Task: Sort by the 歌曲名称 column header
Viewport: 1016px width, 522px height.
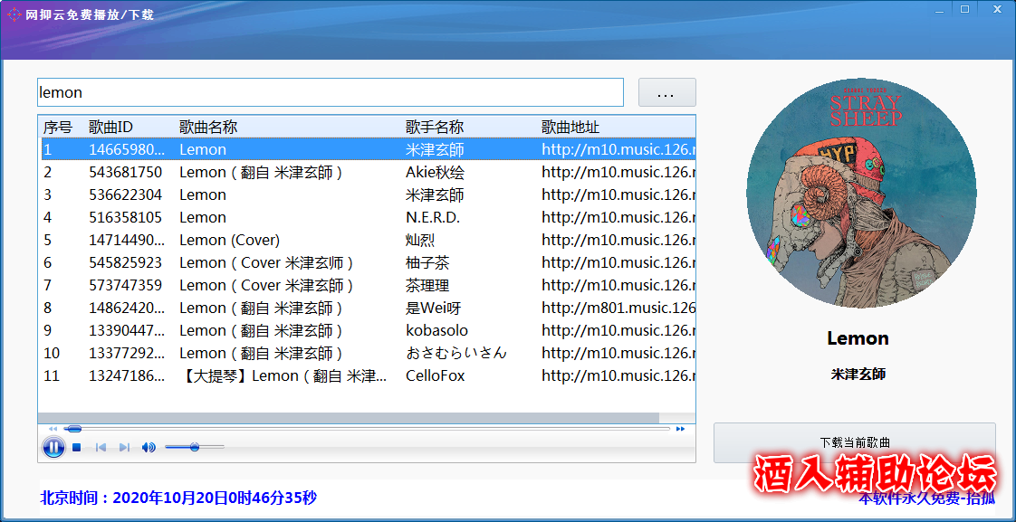Action: (208, 127)
